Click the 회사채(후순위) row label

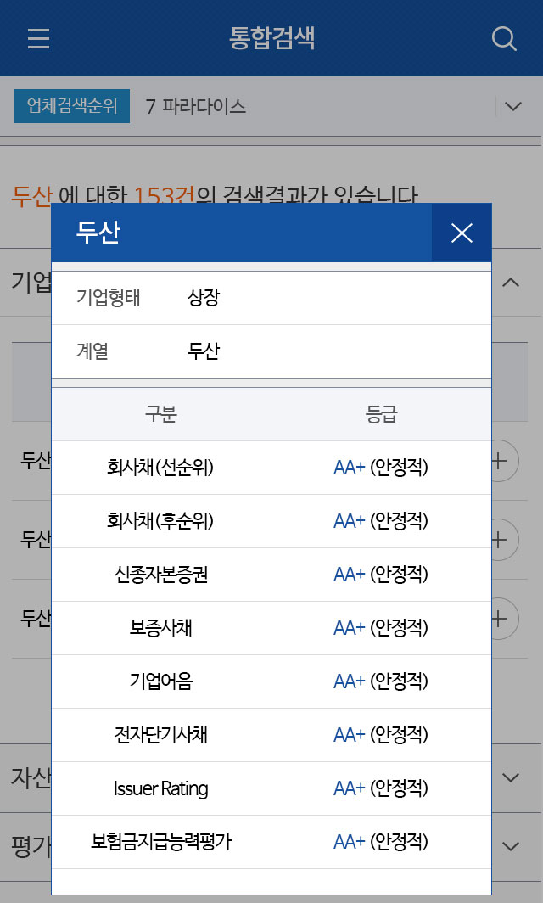(x=160, y=520)
